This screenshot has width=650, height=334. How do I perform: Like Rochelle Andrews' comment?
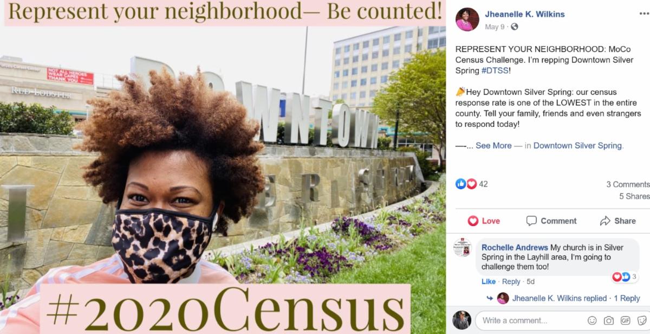point(489,281)
